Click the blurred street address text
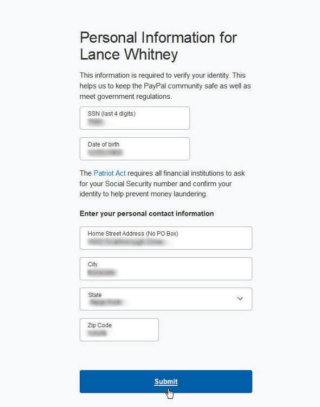This screenshot has width=320, height=407. [127, 242]
